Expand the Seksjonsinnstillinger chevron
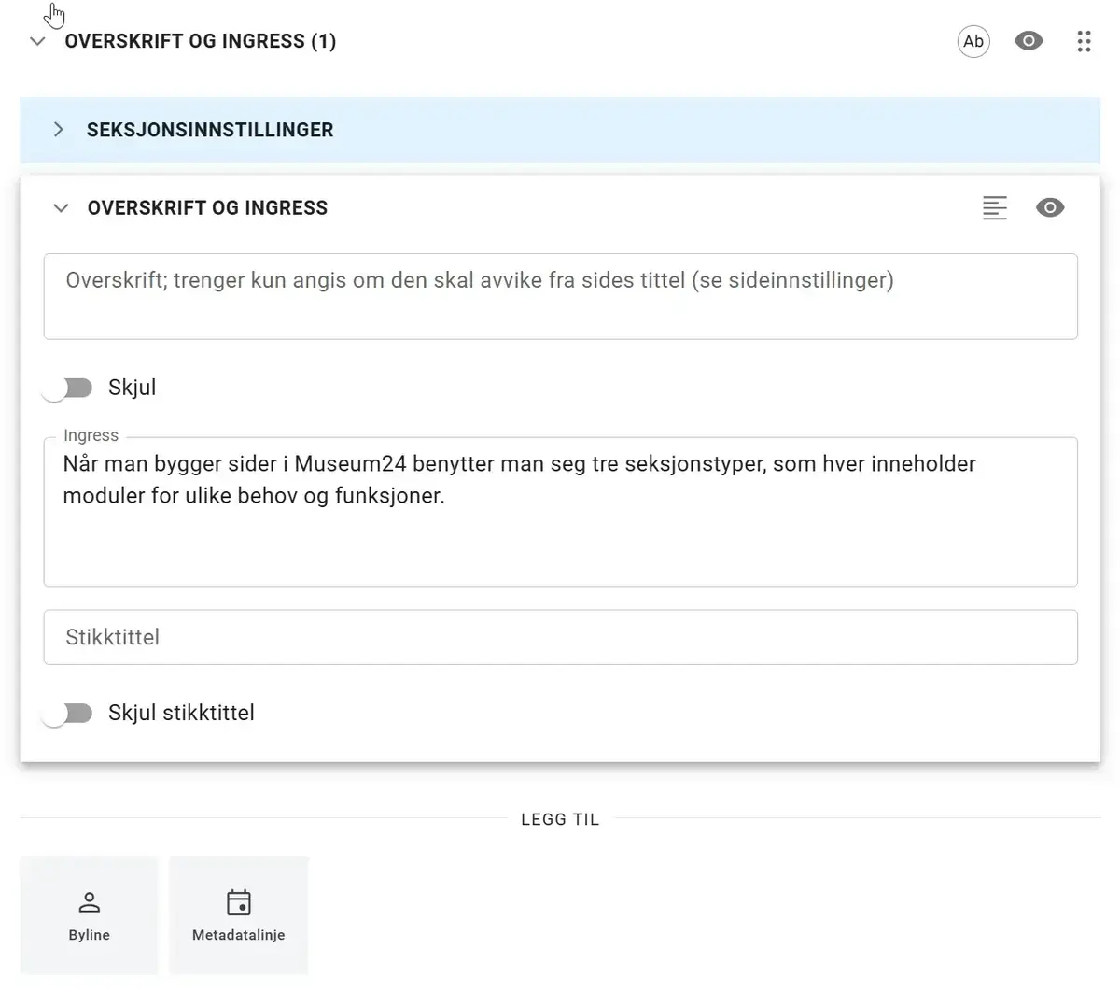Image resolution: width=1120 pixels, height=991 pixels. point(59,130)
